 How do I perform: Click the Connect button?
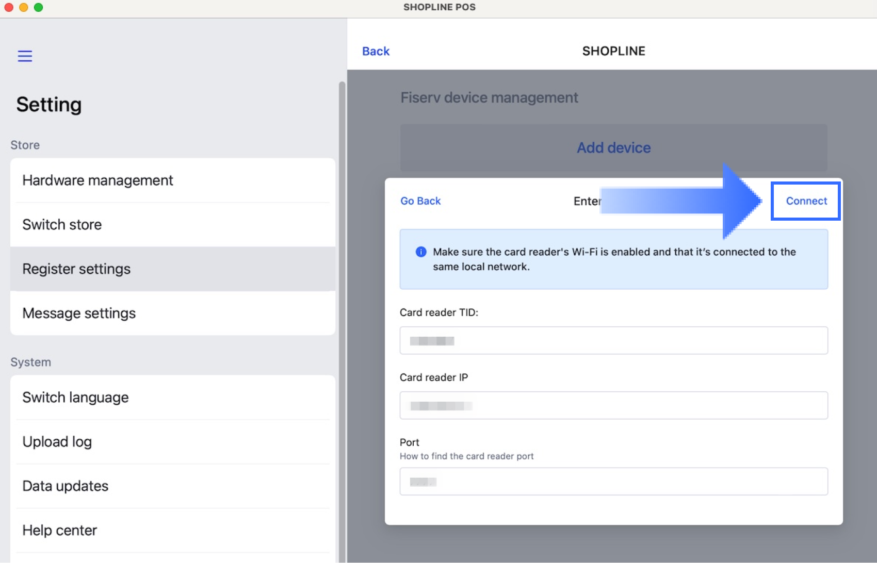tap(806, 201)
